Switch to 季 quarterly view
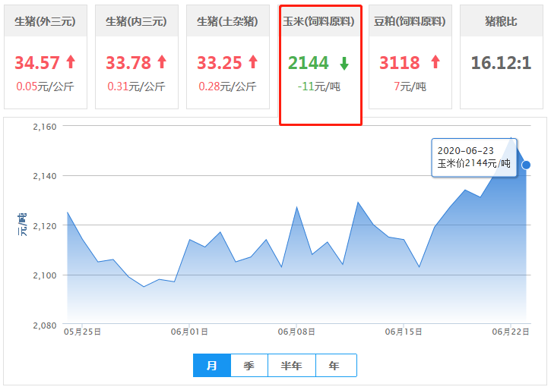Viewport: 551px width, 390px height. [x=249, y=366]
